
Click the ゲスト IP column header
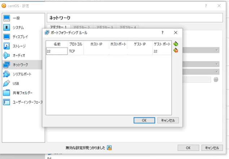[x=140, y=44]
